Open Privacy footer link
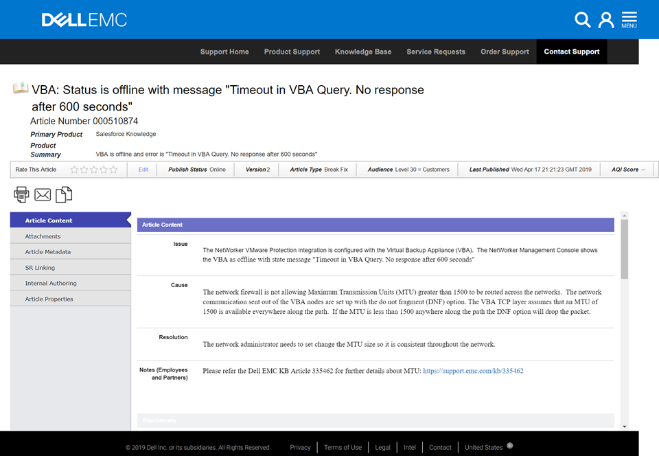 point(300,448)
